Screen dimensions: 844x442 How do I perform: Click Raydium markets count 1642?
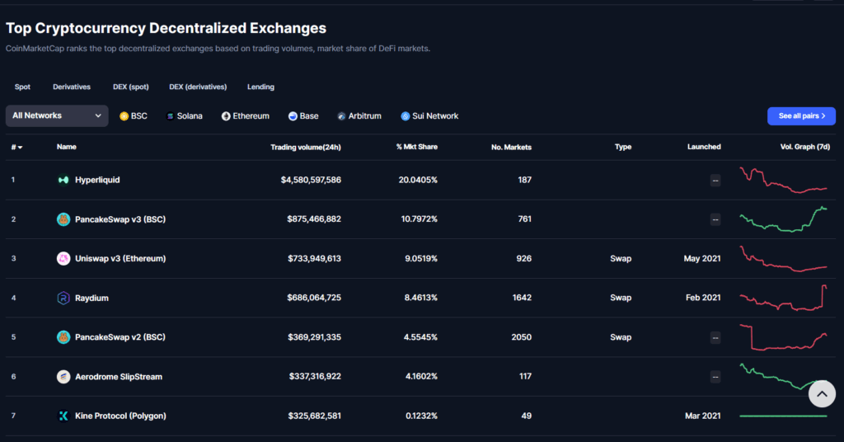pyautogui.click(x=522, y=298)
